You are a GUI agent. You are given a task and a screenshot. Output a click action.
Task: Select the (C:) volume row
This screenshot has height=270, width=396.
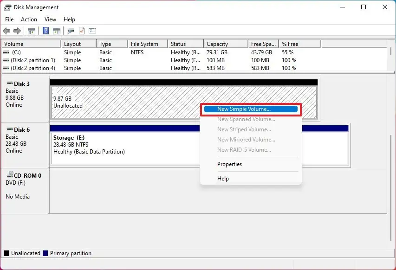(28, 52)
